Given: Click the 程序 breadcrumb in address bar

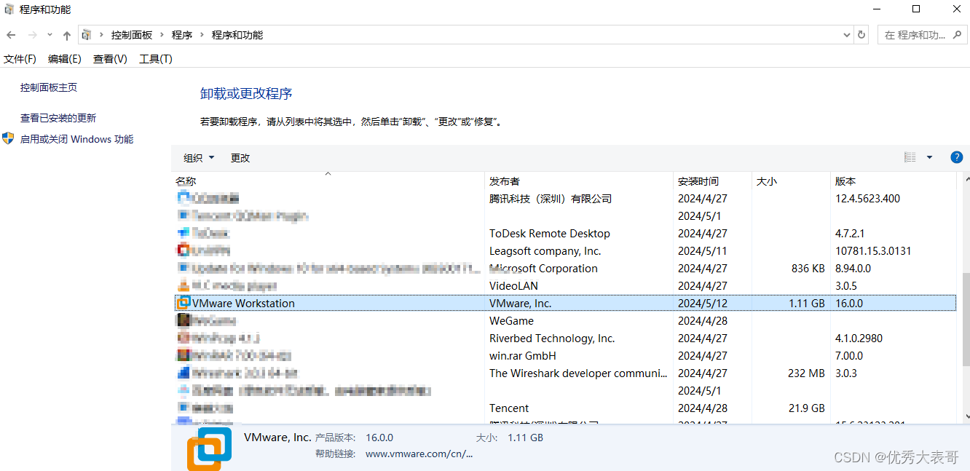Looking at the screenshot, I should point(182,35).
